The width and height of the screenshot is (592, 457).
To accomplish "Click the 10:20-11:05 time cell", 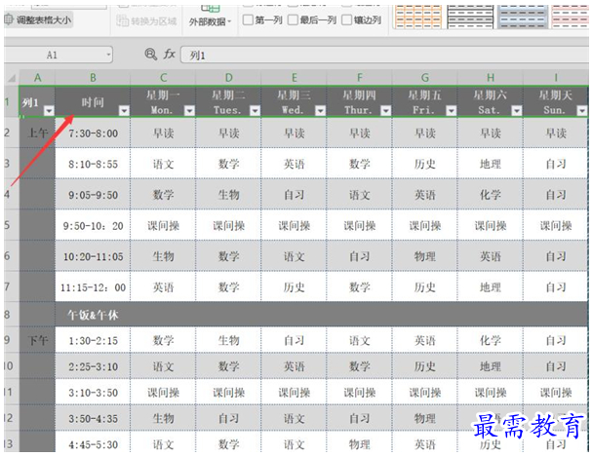I will 93,256.
